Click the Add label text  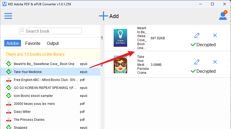pos(114,16)
